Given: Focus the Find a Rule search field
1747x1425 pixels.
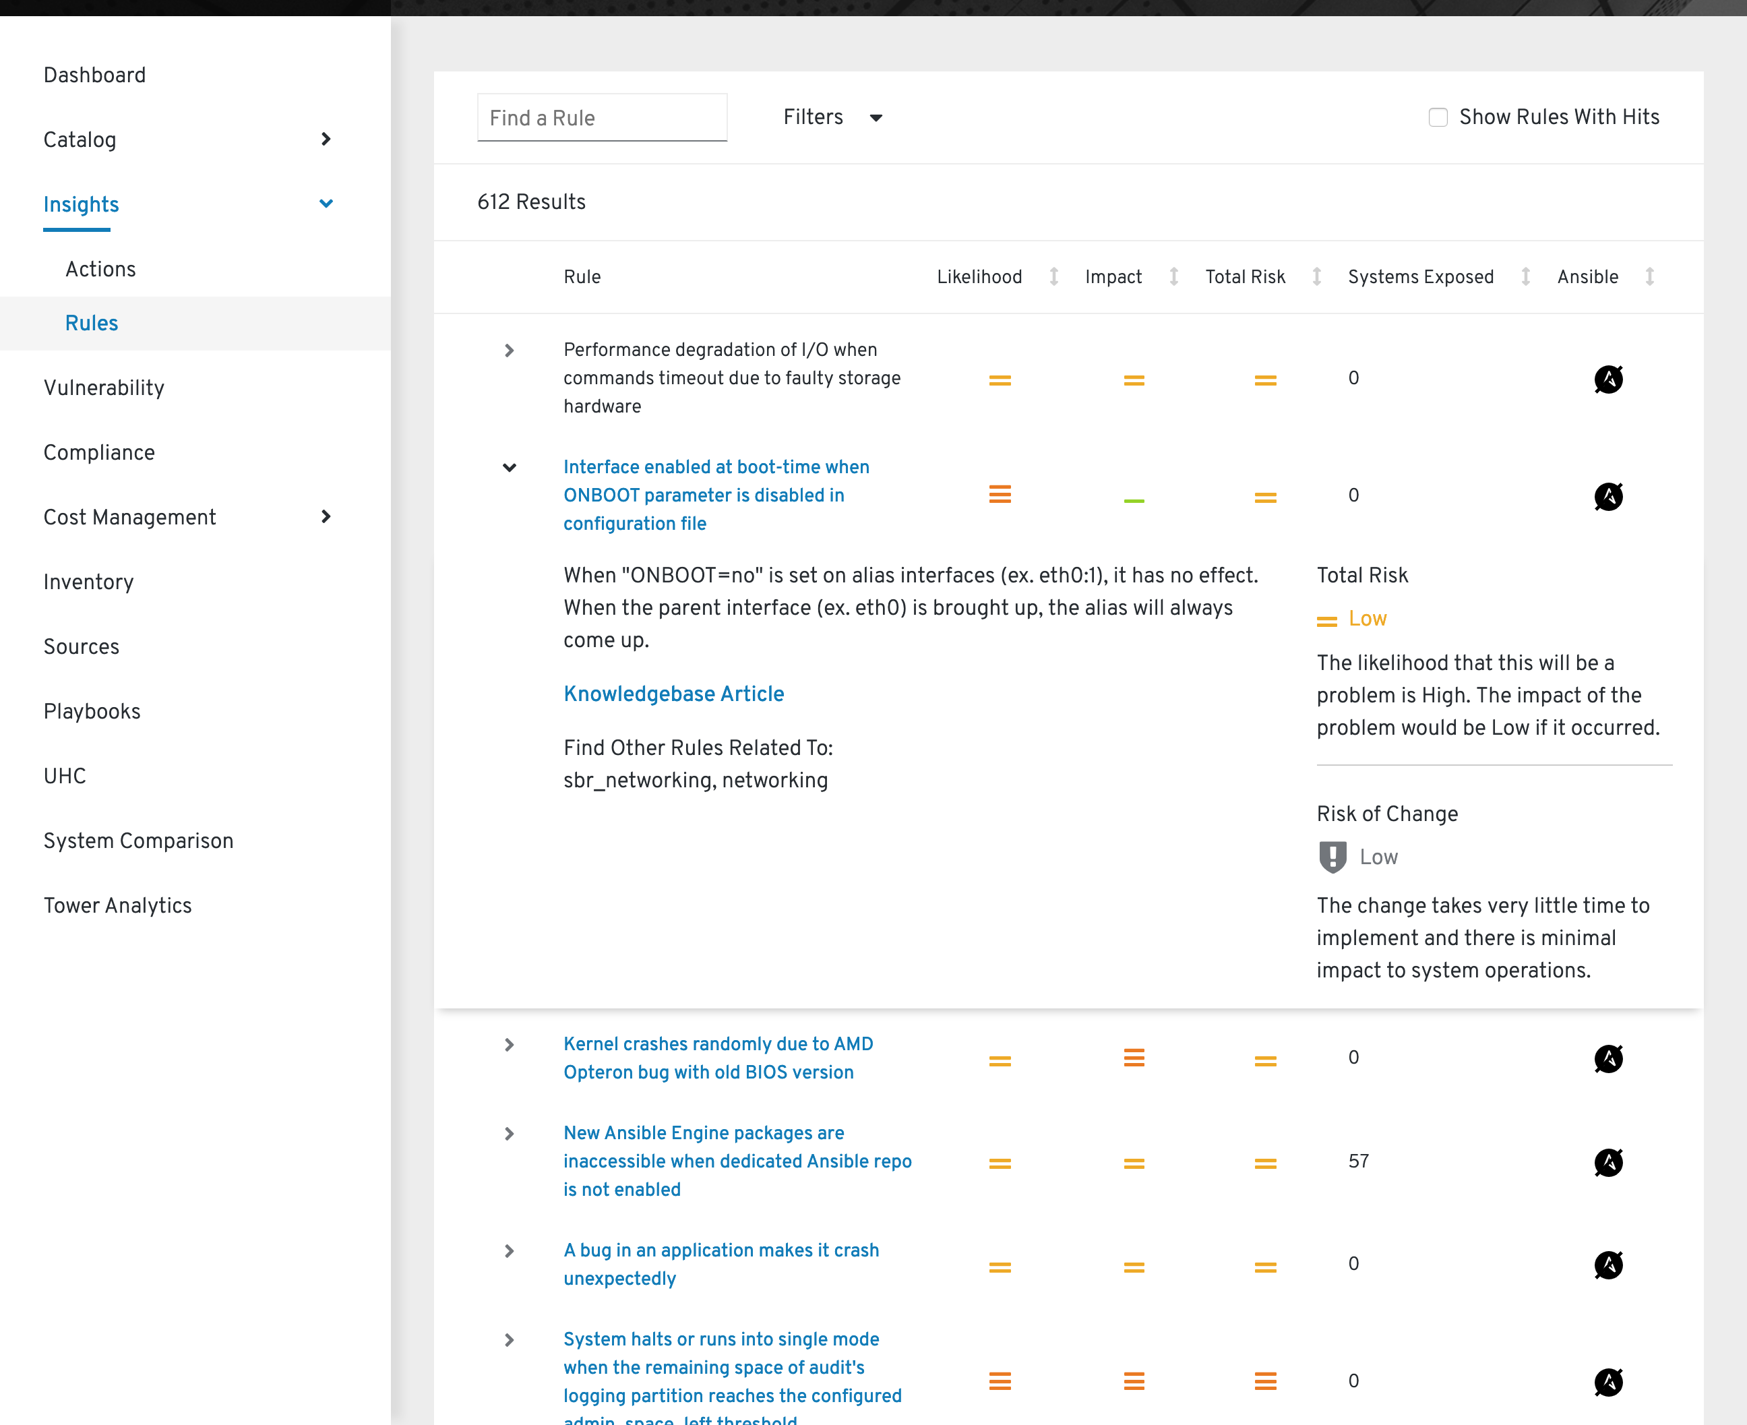Looking at the screenshot, I should point(603,117).
